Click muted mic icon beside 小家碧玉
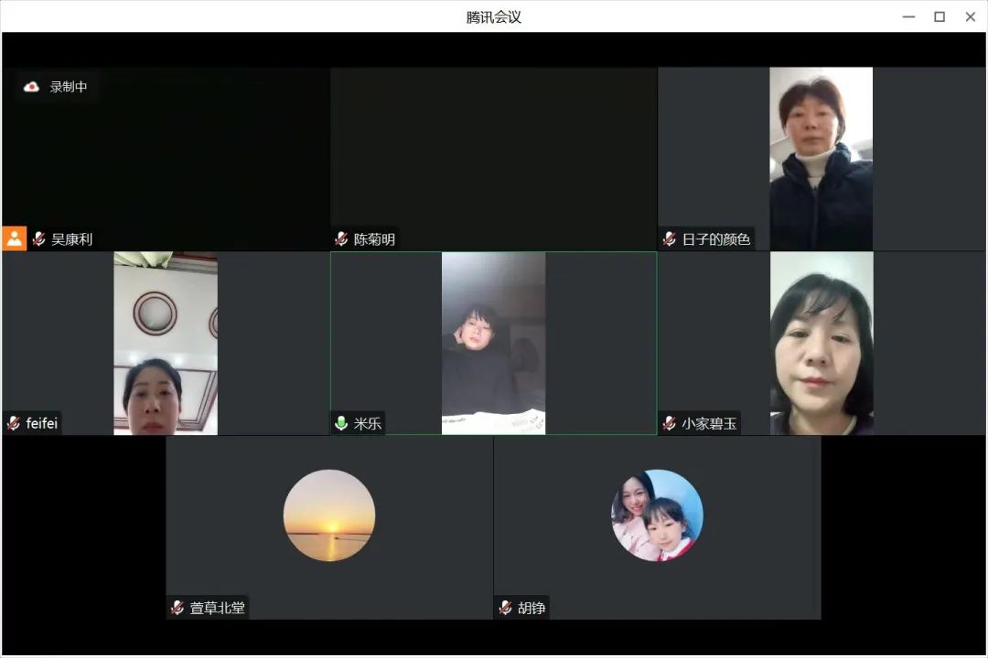The image size is (988, 658). [x=670, y=423]
